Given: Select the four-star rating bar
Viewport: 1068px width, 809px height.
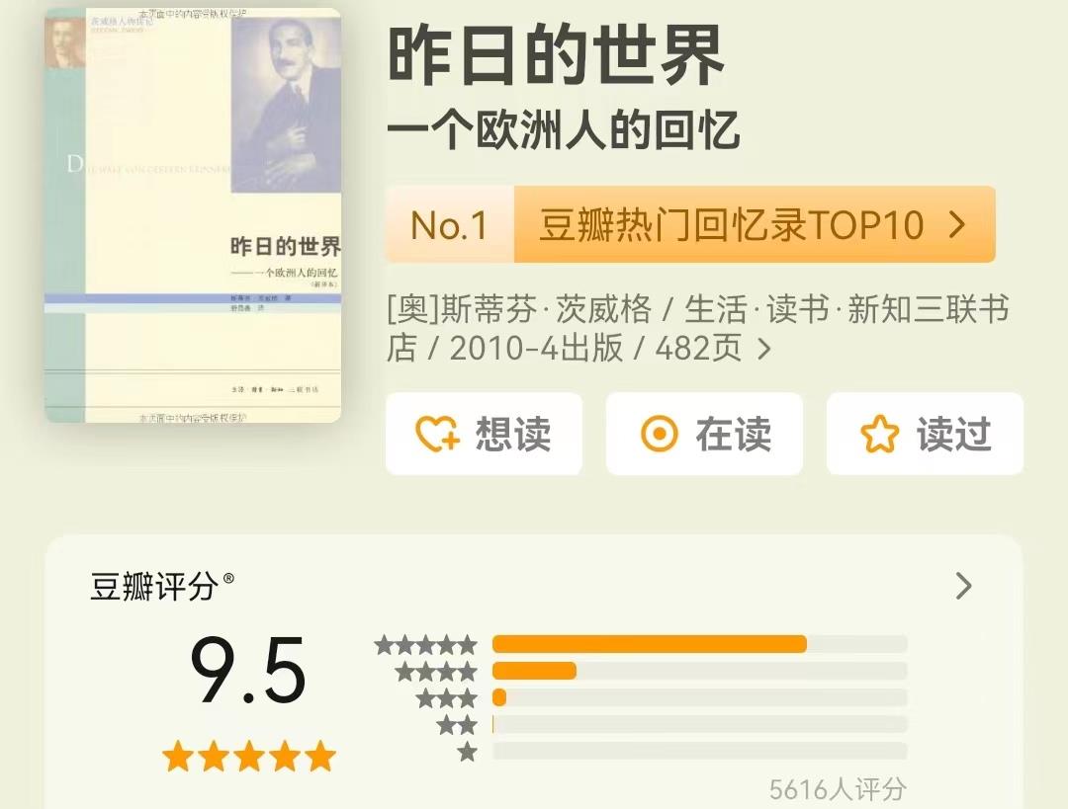Looking at the screenshot, I should pos(699,671).
